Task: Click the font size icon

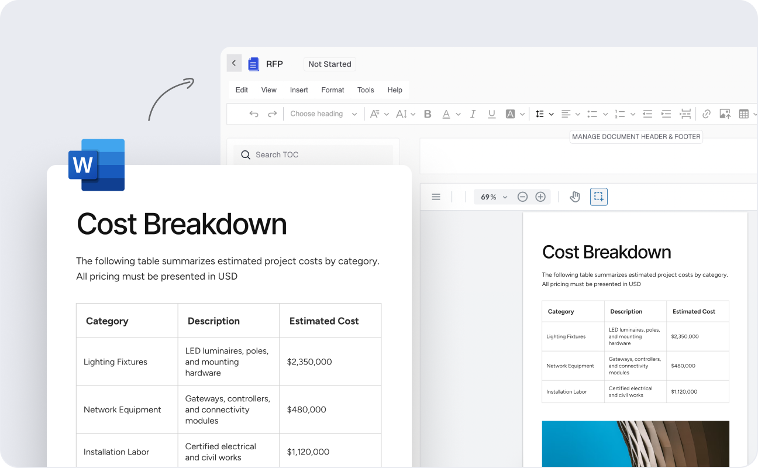Action: coord(401,114)
